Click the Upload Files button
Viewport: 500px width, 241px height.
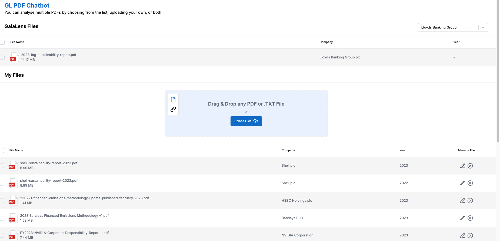coord(246,121)
